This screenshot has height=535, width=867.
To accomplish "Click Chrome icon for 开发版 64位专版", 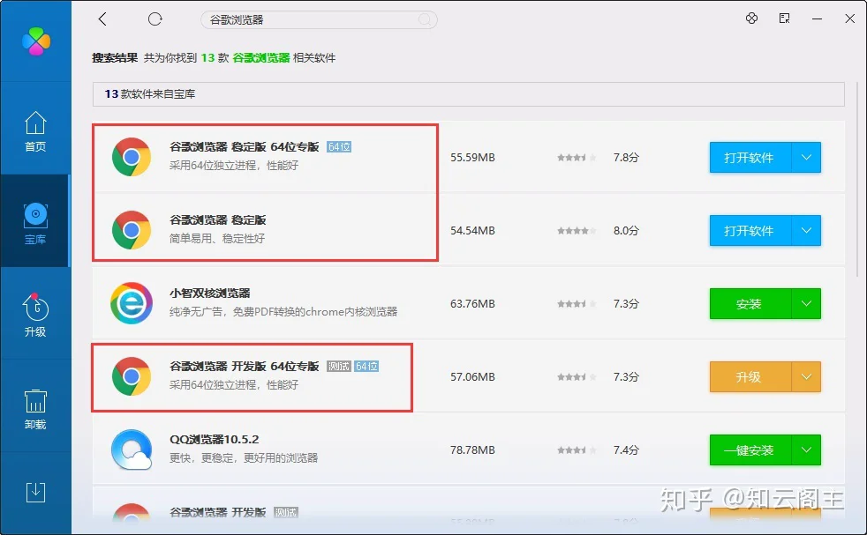I will pyautogui.click(x=131, y=376).
